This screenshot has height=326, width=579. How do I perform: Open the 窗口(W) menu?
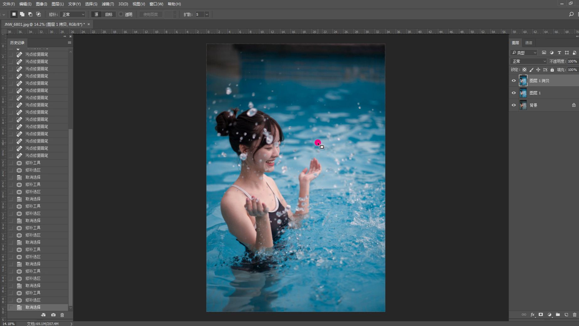(x=156, y=4)
